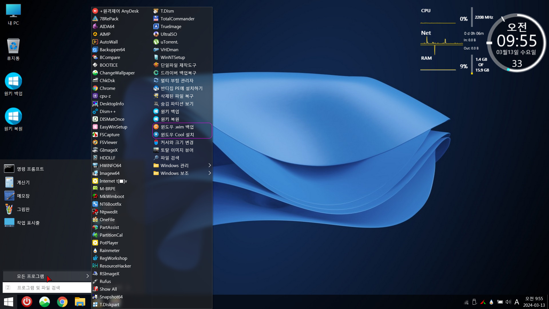This screenshot has height=309, width=549.
Task: Click the AnyDesk icon in program list
Action: coord(95,11)
